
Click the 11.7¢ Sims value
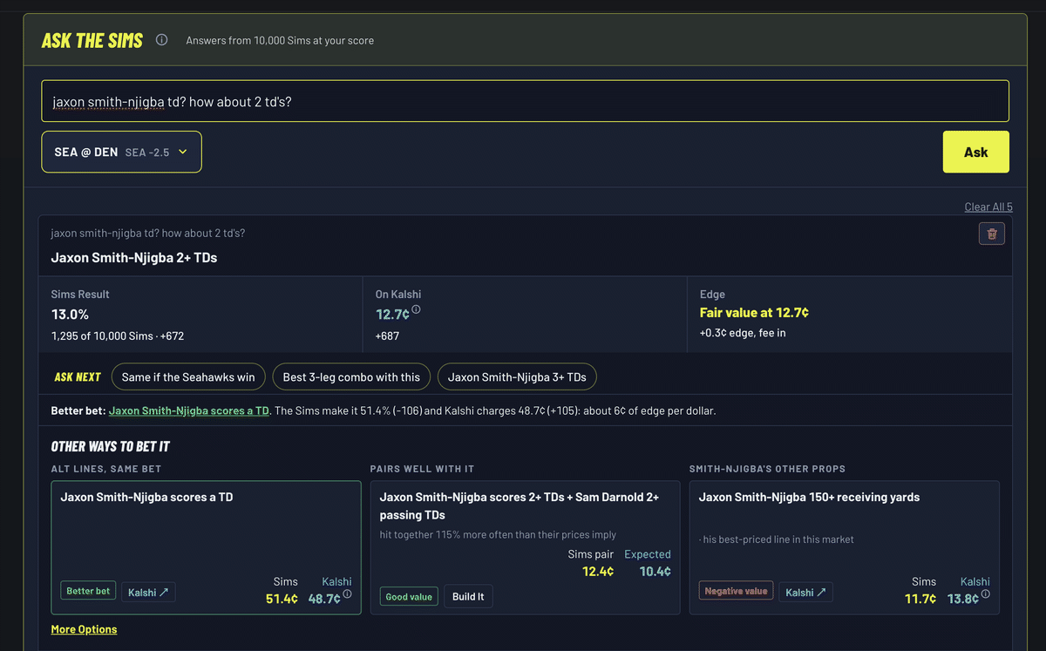920,599
